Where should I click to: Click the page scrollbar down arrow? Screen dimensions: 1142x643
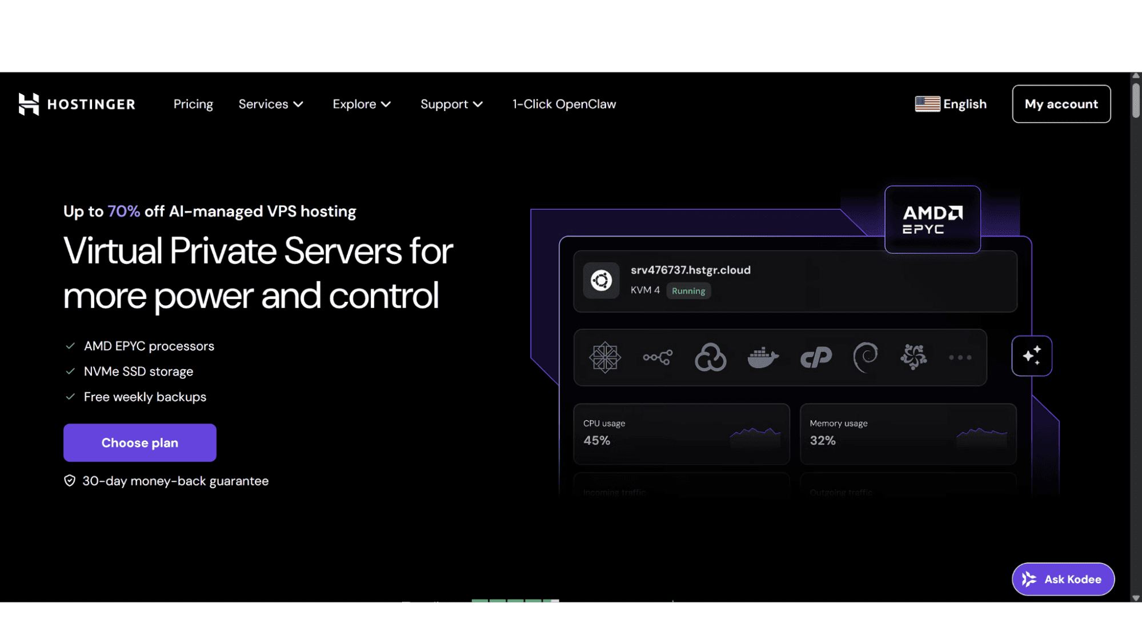pos(1136,598)
